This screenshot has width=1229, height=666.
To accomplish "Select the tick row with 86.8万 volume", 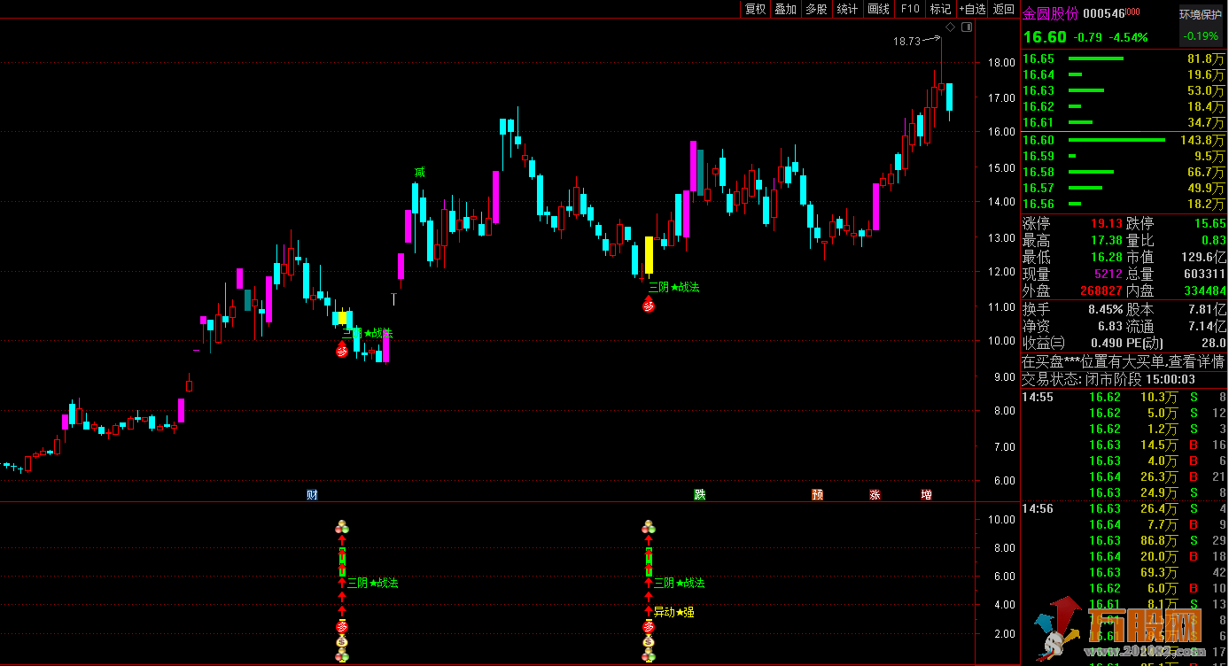I will tap(1124, 540).
